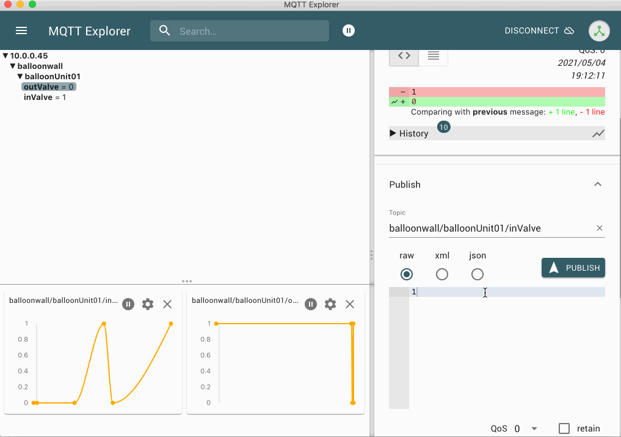Pause the outValve chart
The height and width of the screenshot is (437, 621).
[x=310, y=304]
